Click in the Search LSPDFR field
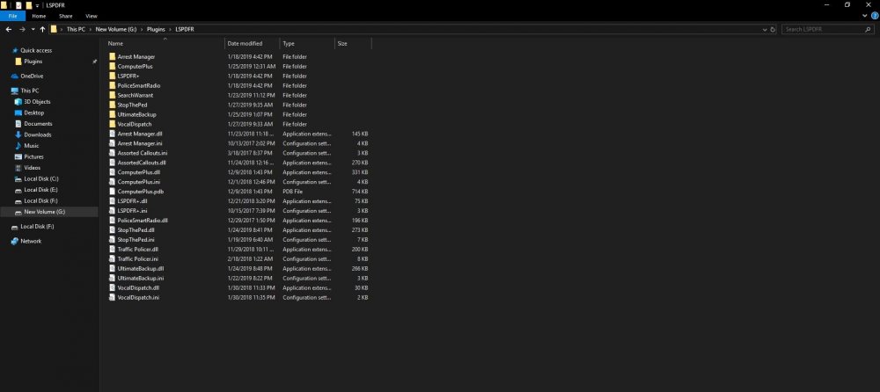Viewport: 880px width, 392px height. point(822,29)
